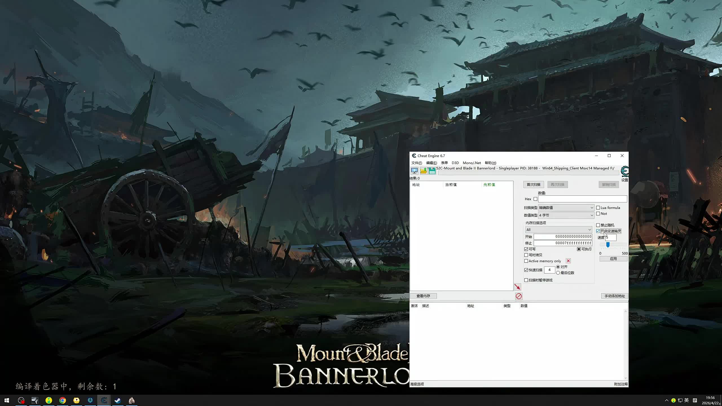Screen dimensions: 722x406
Task: Open the D3D menu
Action: (x=455, y=163)
